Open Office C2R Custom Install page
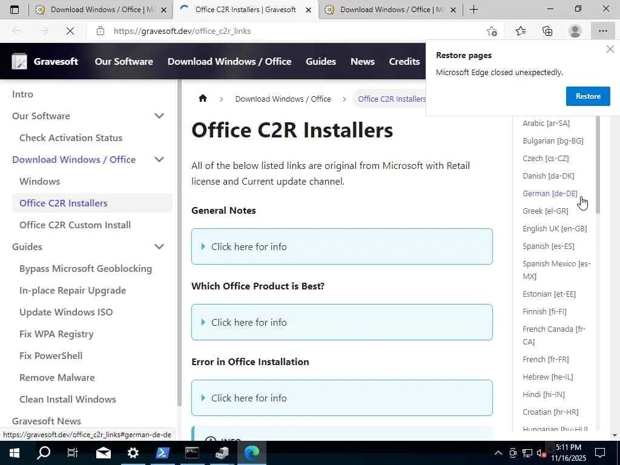Image resolution: width=620 pixels, height=465 pixels. coord(74,225)
